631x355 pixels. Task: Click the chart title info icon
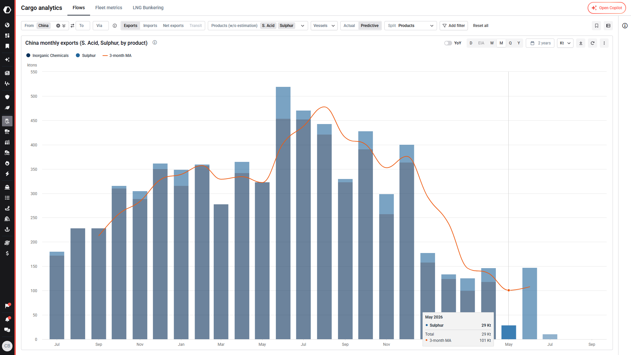[155, 42]
